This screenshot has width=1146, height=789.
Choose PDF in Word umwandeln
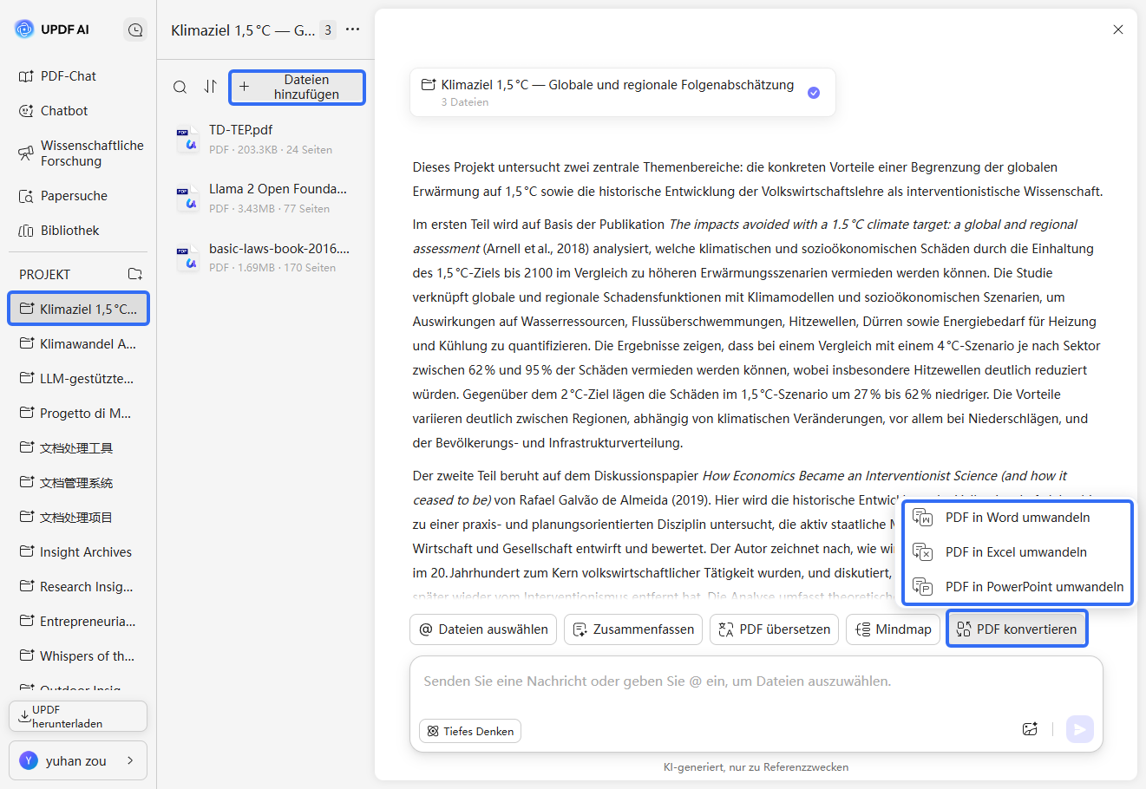(1017, 517)
